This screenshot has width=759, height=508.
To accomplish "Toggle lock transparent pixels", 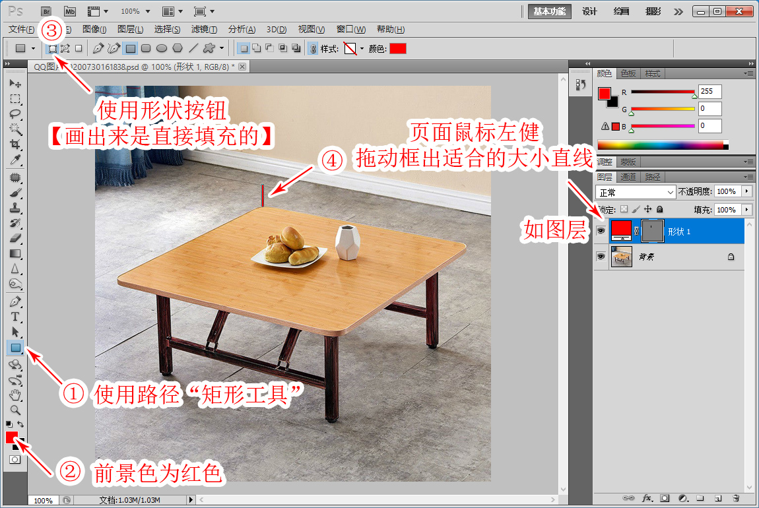I will (624, 209).
